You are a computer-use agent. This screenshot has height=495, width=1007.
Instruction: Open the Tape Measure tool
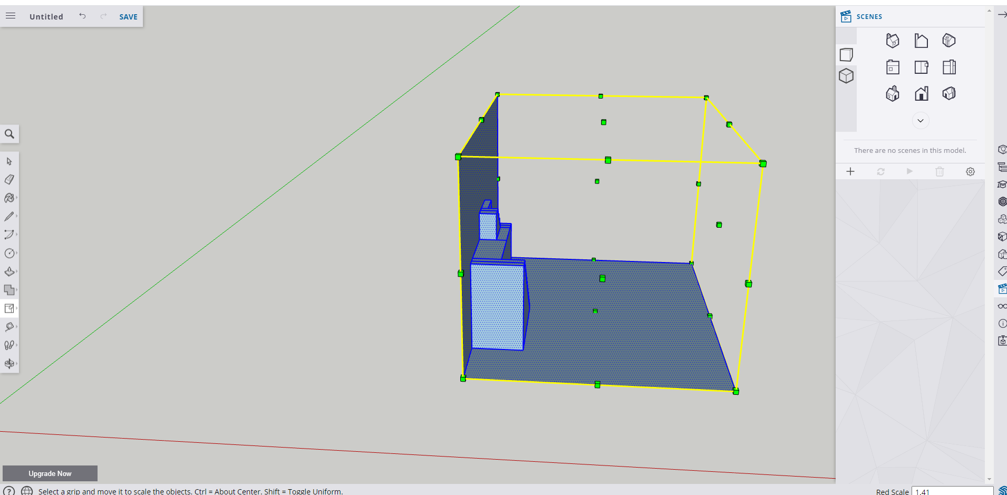[9, 327]
